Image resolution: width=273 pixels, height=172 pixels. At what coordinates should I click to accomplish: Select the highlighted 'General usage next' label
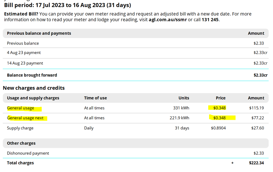(25, 118)
